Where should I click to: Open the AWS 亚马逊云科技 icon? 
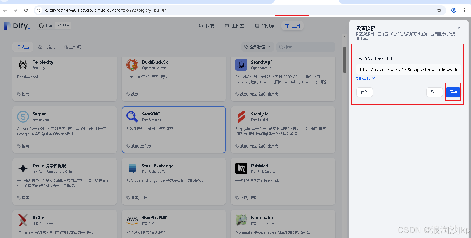(x=132, y=220)
